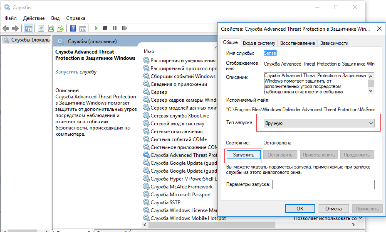
Task: Open the Вид menu
Action: (x=55, y=18)
